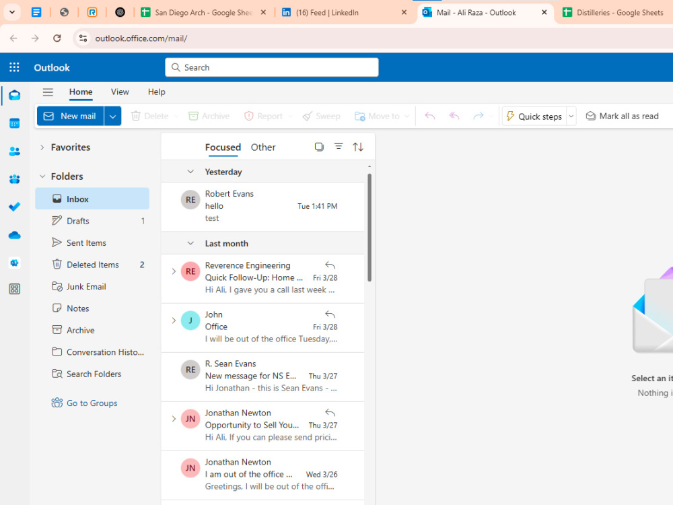Open the View ribbon tab
Image resolution: width=673 pixels, height=505 pixels.
click(120, 92)
